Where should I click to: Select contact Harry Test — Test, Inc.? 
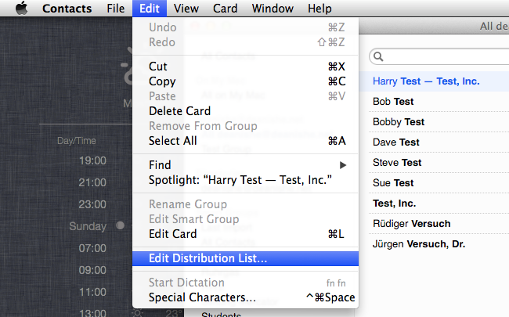(434, 81)
